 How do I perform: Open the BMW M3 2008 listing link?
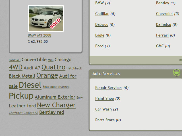click(40, 35)
